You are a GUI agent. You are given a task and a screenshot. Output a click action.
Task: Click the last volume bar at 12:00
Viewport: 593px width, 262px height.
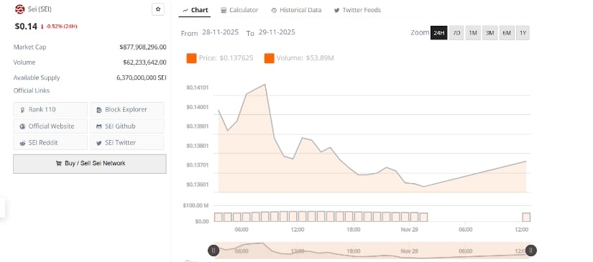(x=526, y=217)
